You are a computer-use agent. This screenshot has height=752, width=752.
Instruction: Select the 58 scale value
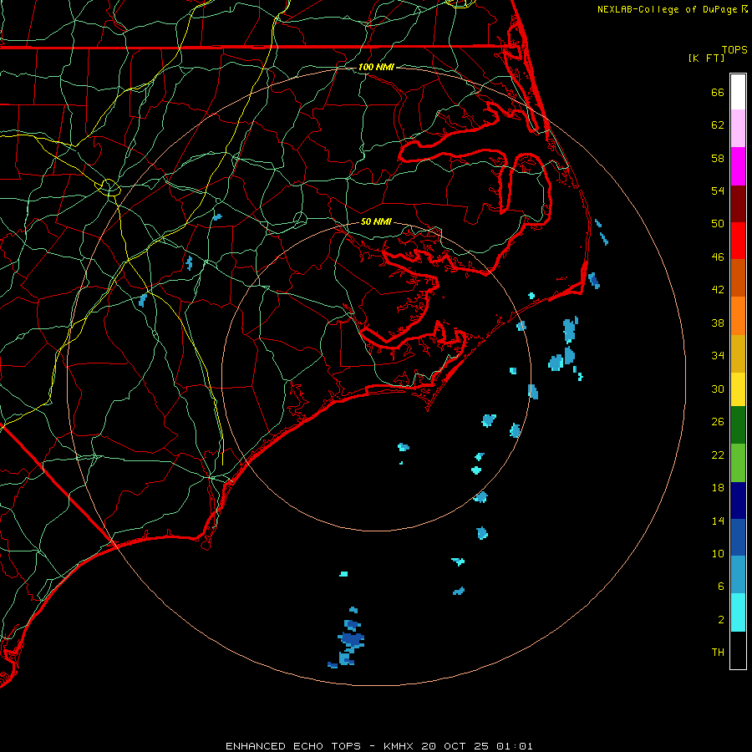pos(718,158)
